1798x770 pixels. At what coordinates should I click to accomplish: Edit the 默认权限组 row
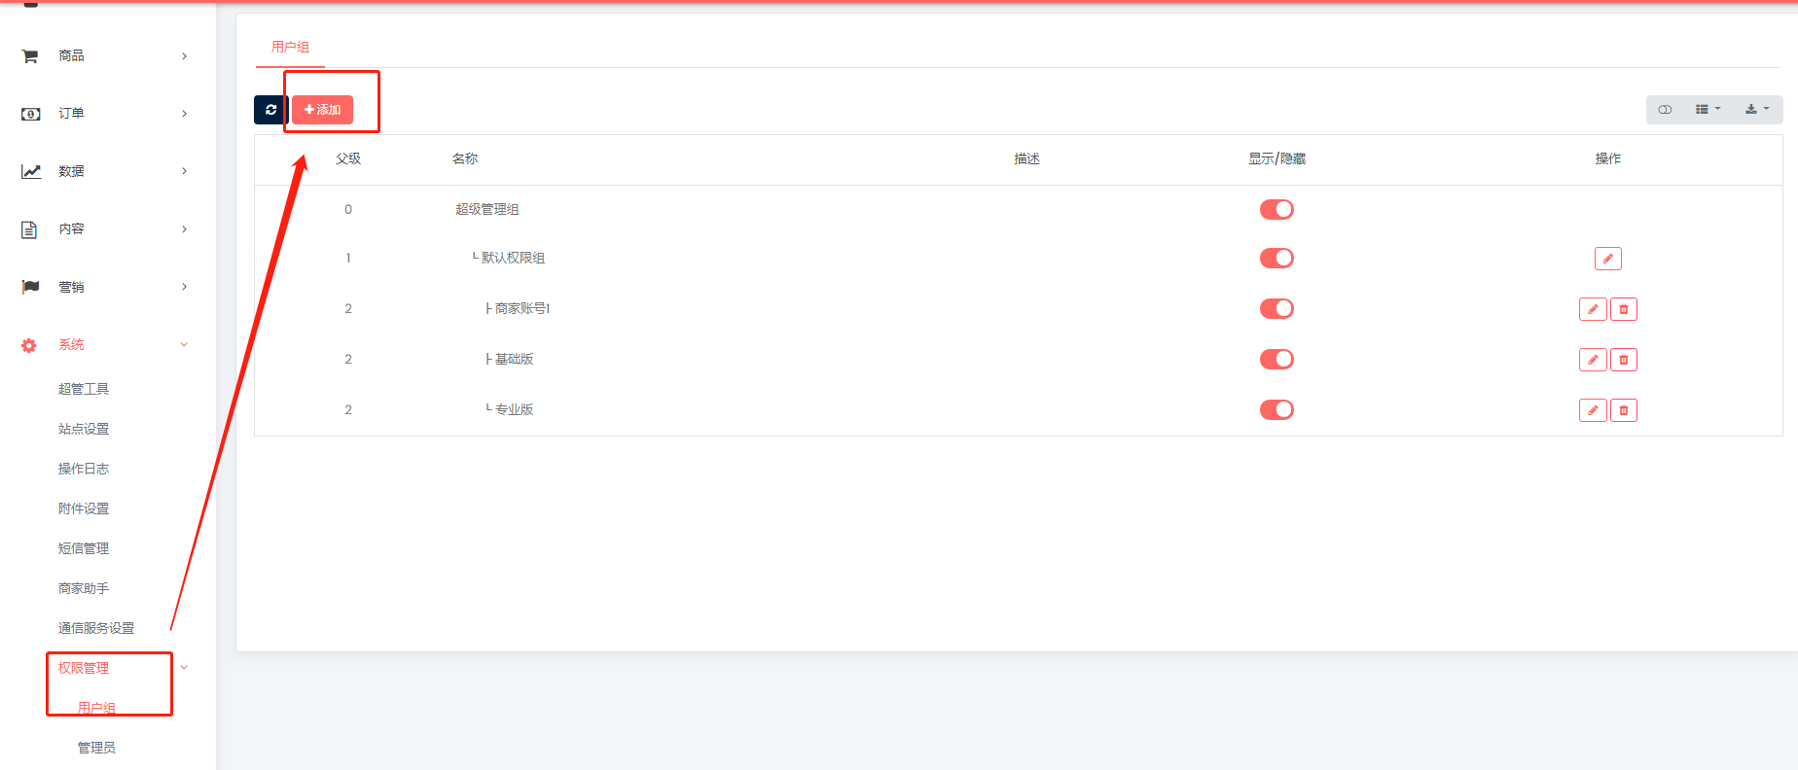[x=1607, y=259]
